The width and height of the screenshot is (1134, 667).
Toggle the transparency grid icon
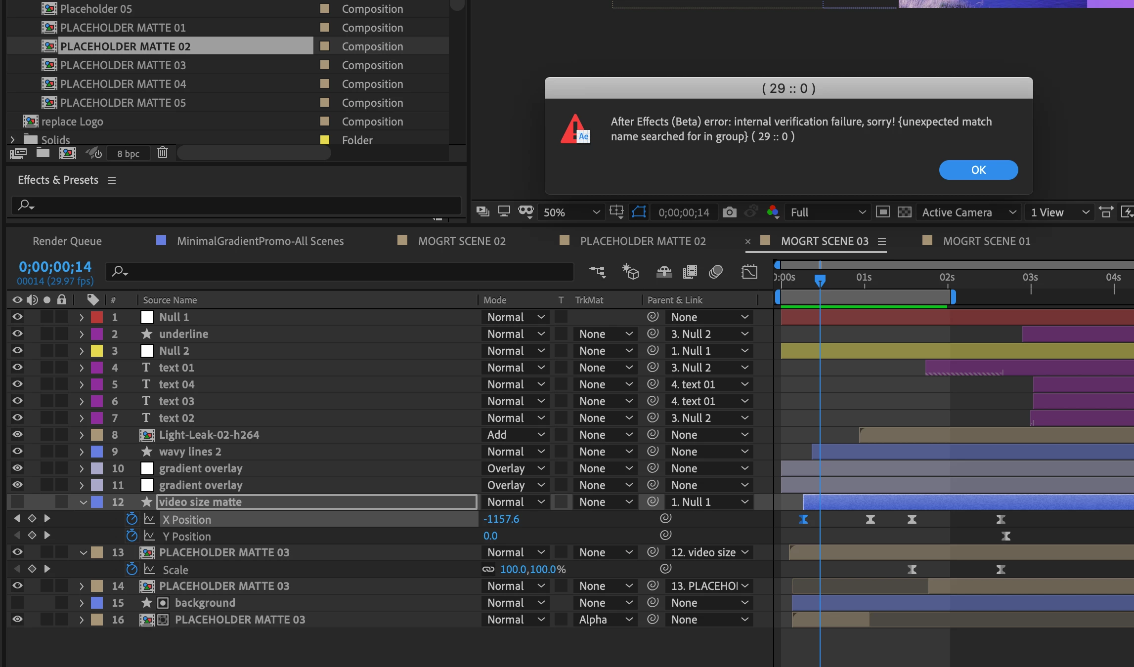tap(904, 212)
